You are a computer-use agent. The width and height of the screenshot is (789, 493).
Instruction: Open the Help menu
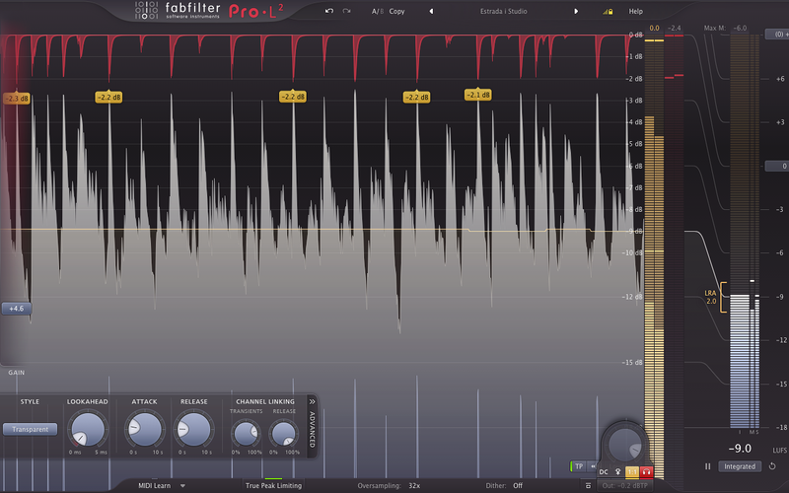(x=635, y=11)
